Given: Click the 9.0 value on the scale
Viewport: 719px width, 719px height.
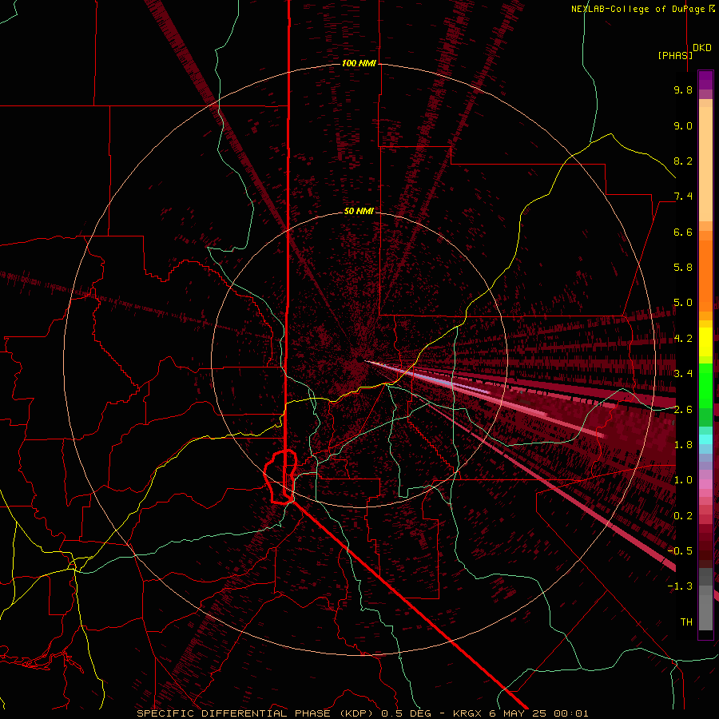Looking at the screenshot, I should (x=683, y=125).
